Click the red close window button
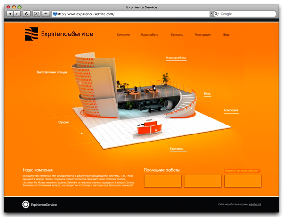 (8, 7)
